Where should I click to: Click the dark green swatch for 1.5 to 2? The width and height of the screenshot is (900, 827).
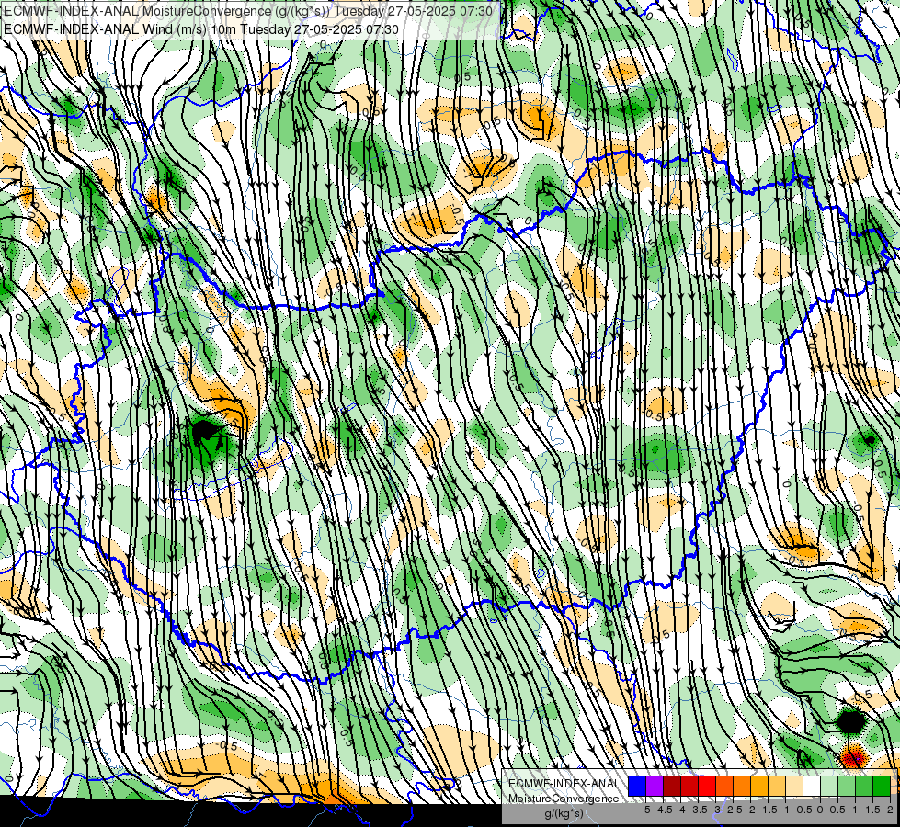[882, 787]
